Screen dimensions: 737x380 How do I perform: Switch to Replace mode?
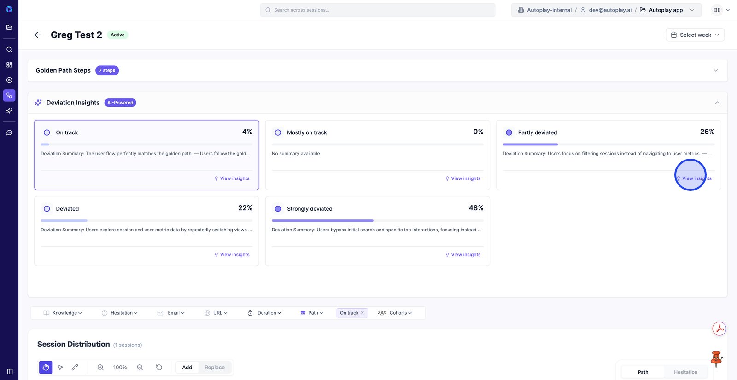click(x=215, y=367)
